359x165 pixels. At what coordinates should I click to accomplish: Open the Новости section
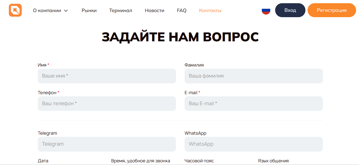pyautogui.click(x=155, y=10)
